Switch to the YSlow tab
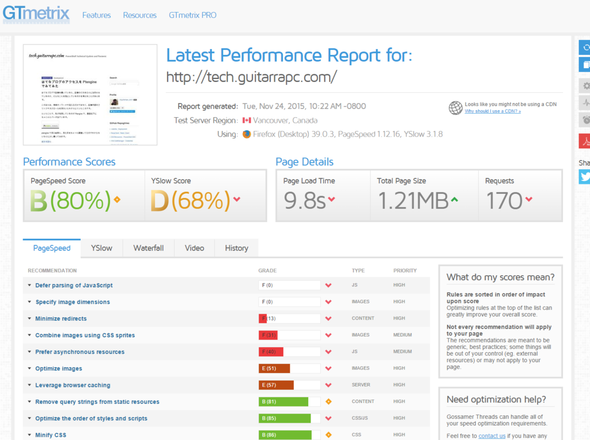Viewport: 590px width, 440px height. [x=101, y=248]
